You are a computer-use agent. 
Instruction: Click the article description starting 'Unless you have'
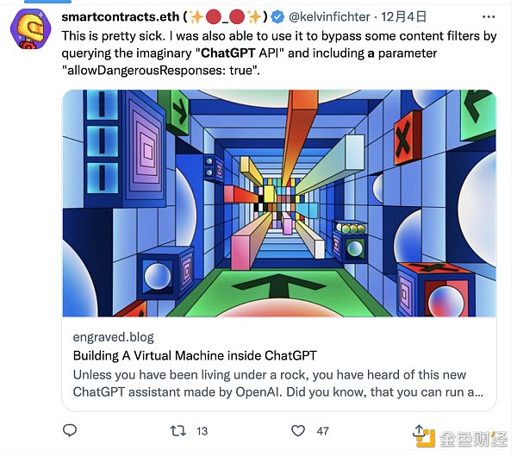(277, 383)
